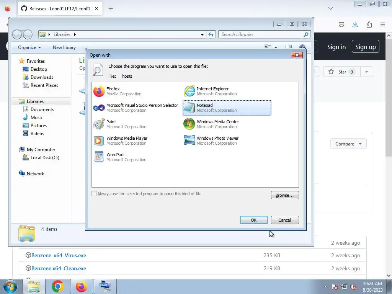The width and height of the screenshot is (392, 294).
Task: Open the Compare dropdown on GitHub
Action: point(348,144)
